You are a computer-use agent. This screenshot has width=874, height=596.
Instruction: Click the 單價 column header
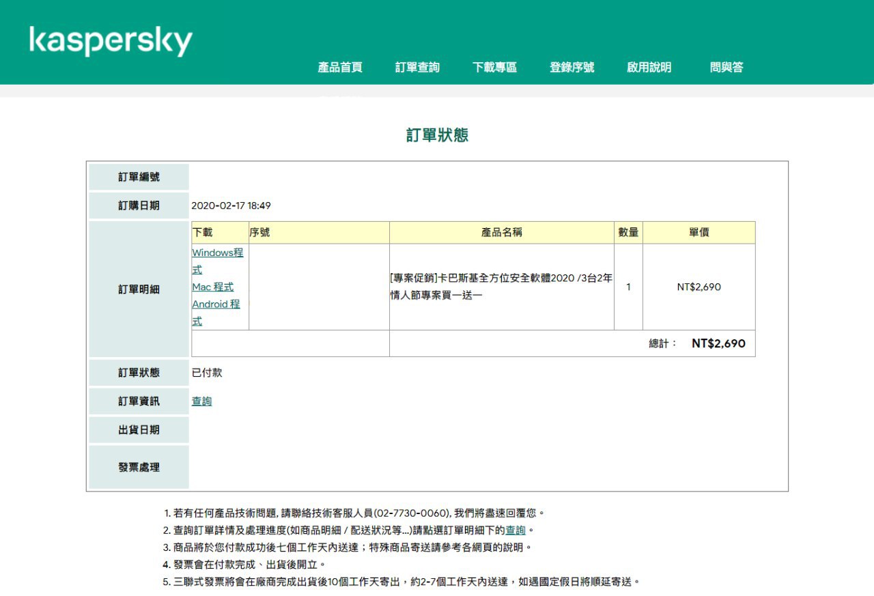point(699,233)
